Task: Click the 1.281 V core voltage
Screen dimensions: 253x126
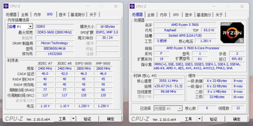Action: click(x=206, y=41)
